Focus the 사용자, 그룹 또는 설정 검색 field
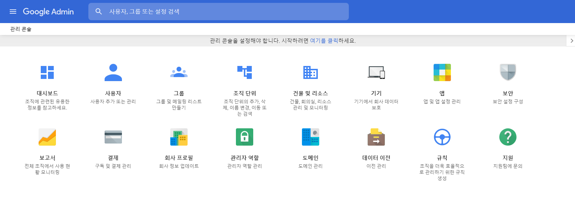Image resolution: width=575 pixels, height=204 pixels. (219, 12)
